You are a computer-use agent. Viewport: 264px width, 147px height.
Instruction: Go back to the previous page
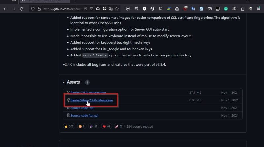5,9
